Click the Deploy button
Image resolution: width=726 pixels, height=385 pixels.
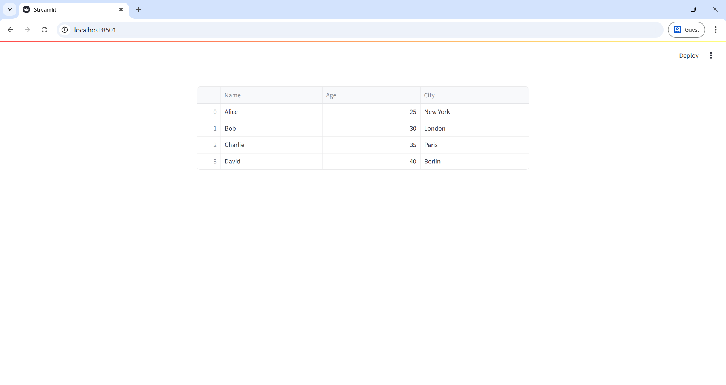(x=689, y=55)
